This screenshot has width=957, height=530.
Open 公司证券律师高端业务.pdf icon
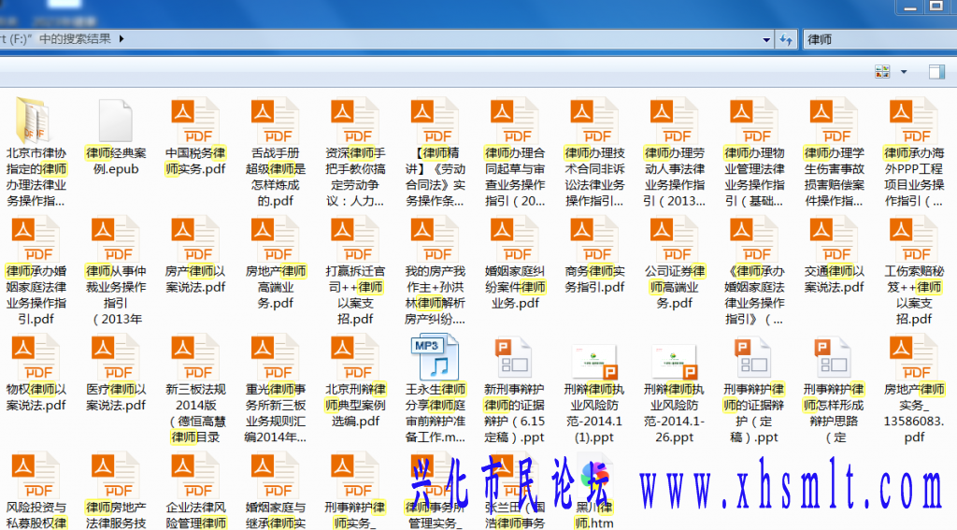674,238
